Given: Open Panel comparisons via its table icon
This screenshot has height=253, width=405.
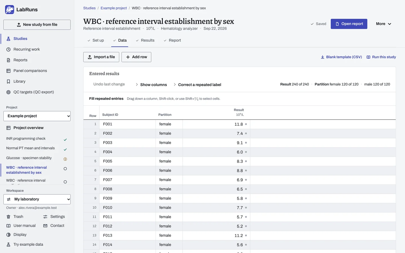Looking at the screenshot, I should [x=8, y=71].
